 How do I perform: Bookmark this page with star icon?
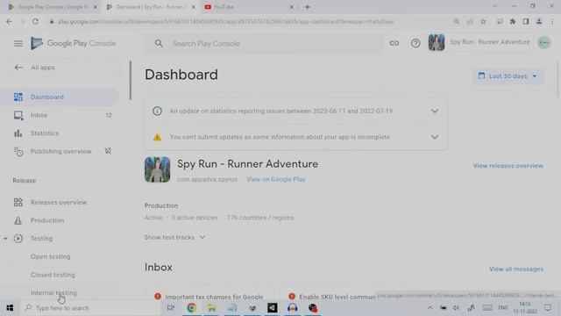coord(483,21)
